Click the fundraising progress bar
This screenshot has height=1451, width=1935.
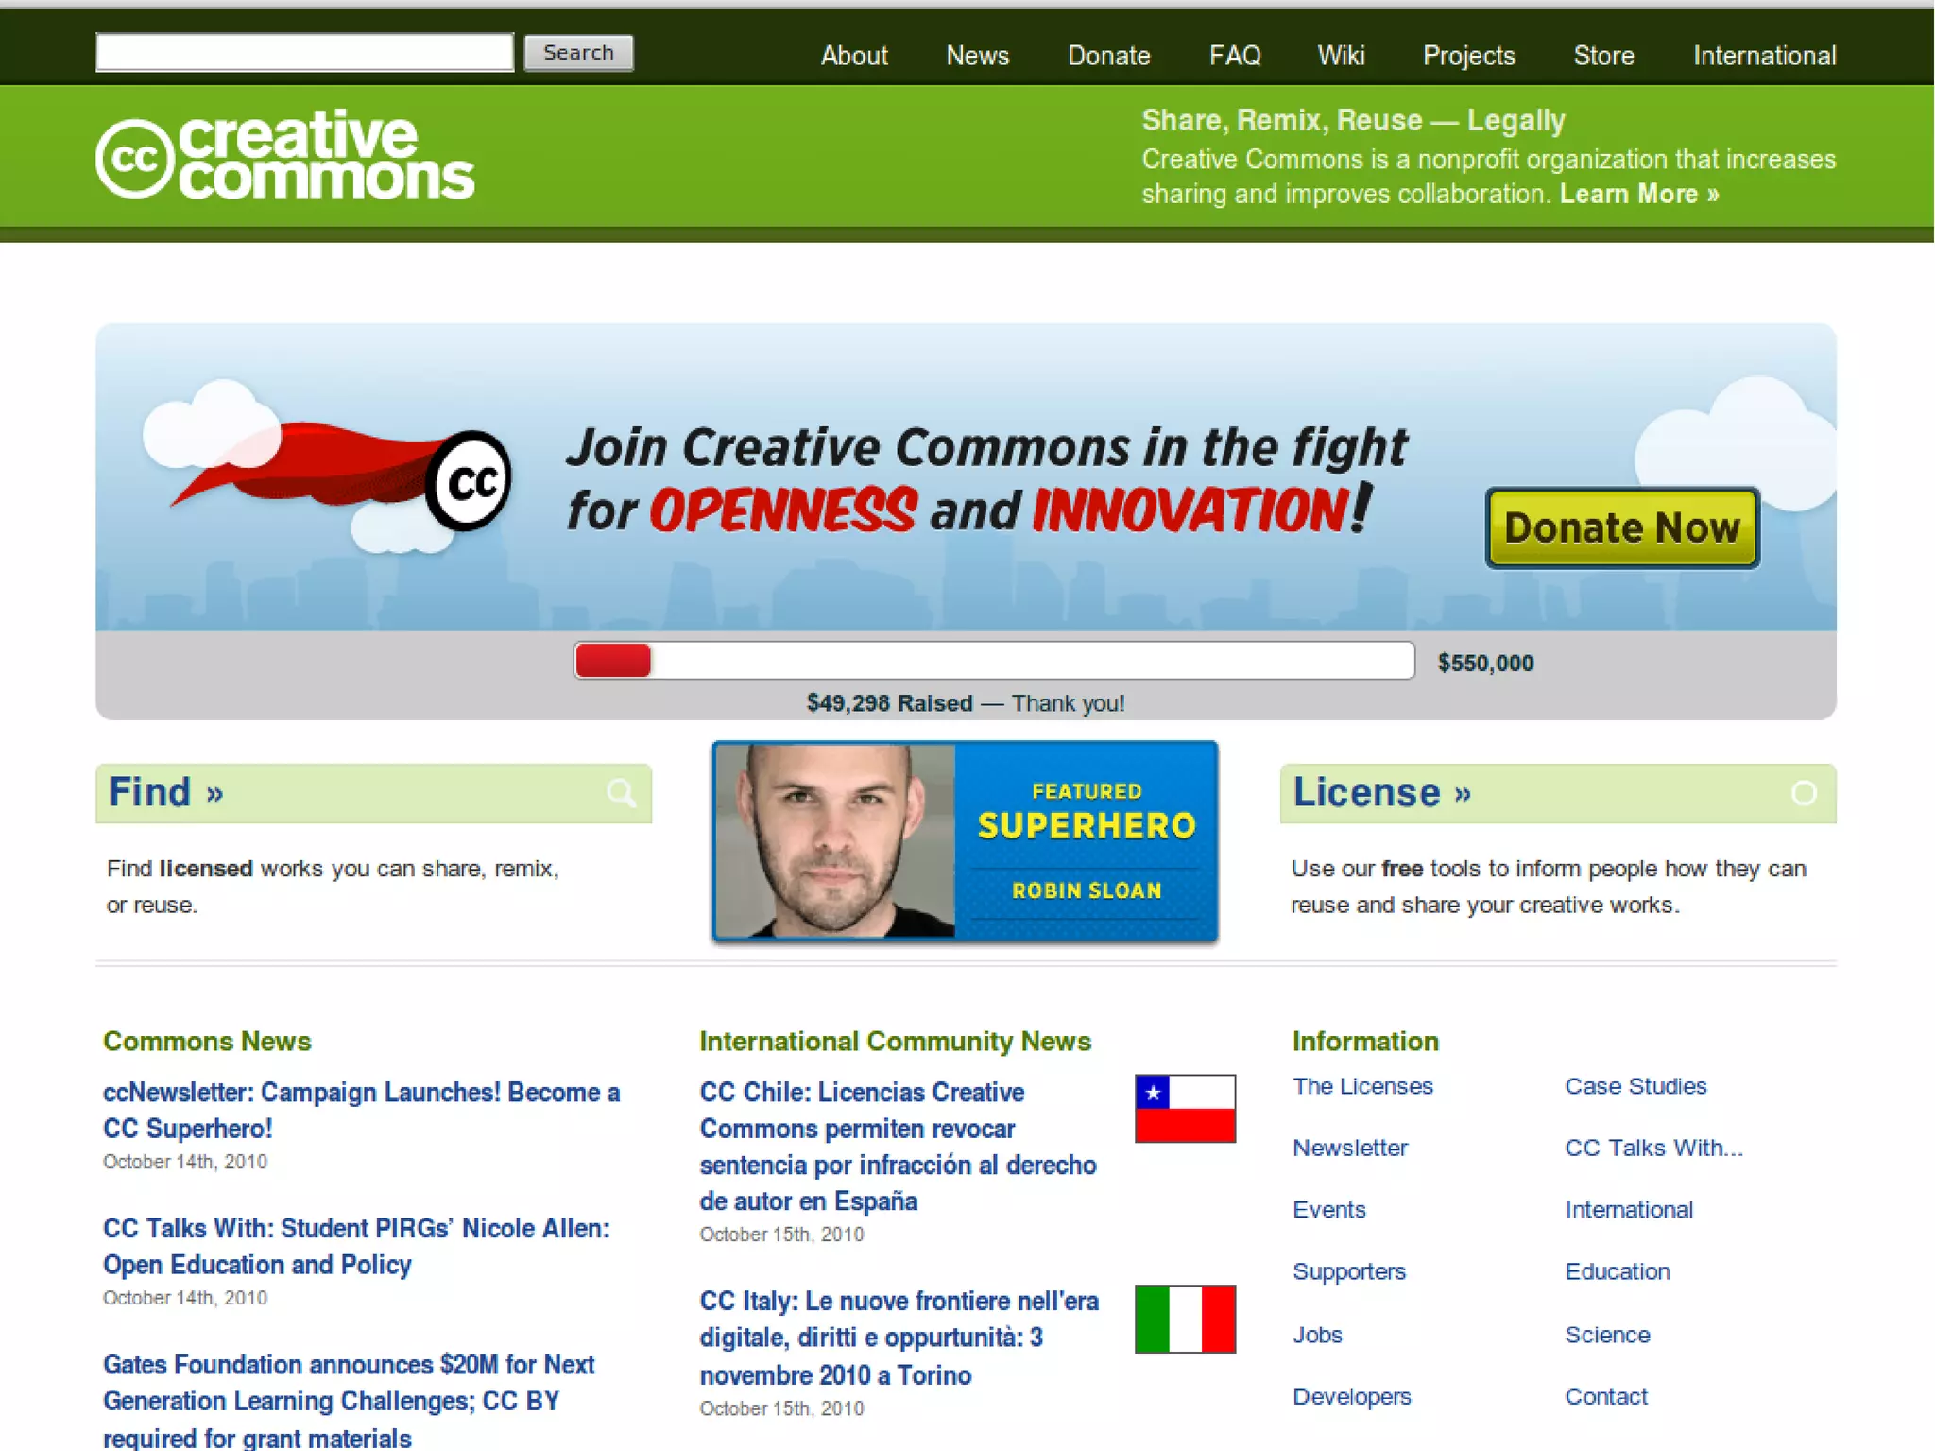coord(993,660)
